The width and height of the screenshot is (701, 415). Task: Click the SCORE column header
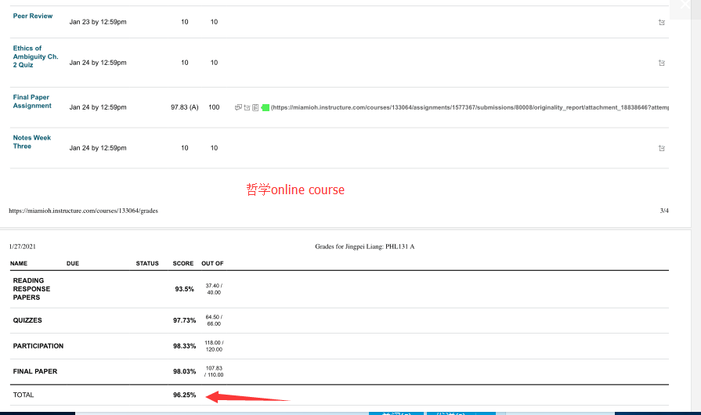(182, 264)
